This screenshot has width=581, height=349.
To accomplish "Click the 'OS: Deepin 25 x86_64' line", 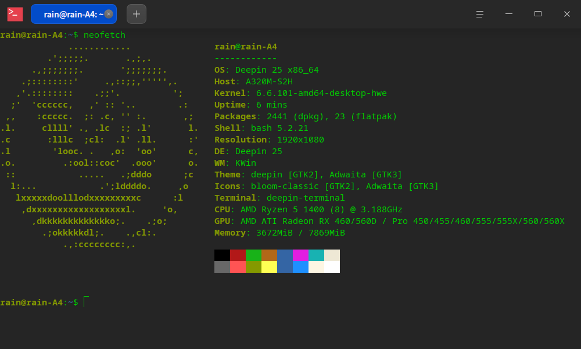I will [267, 70].
